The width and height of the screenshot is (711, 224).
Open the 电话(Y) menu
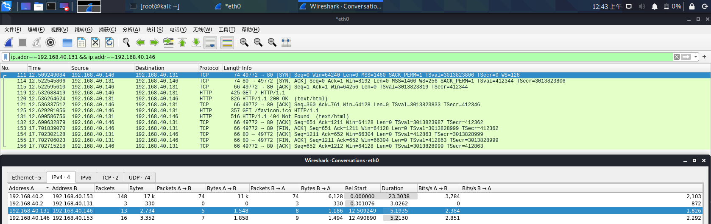178,30
